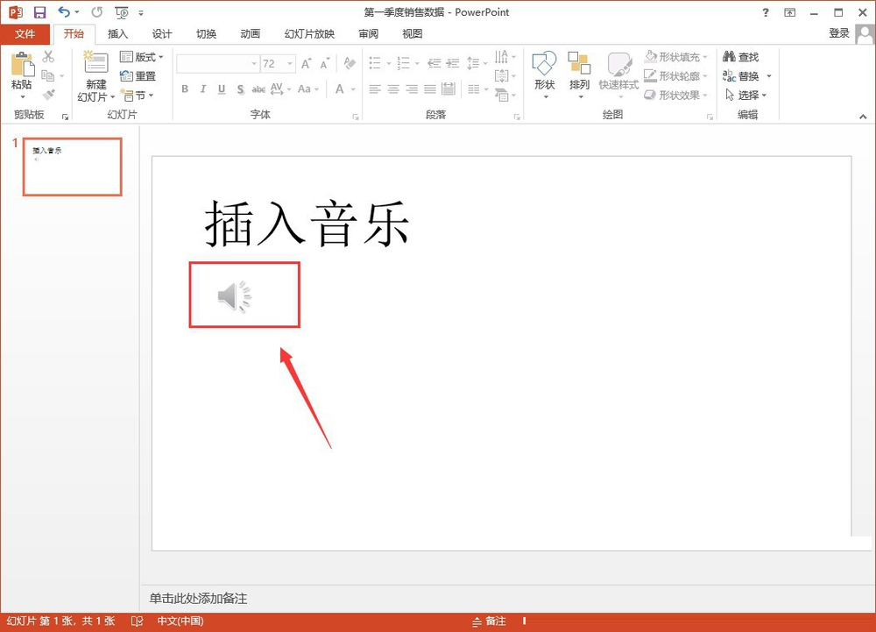The height and width of the screenshot is (632, 876).
Task: Undo the last action
Action: (x=64, y=11)
